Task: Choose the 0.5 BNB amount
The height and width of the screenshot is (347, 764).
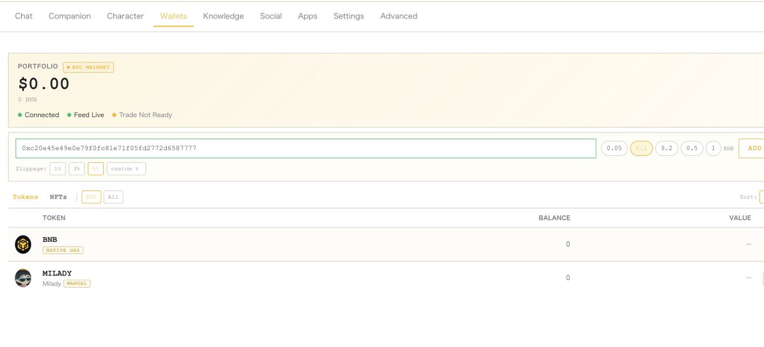Action: (692, 148)
